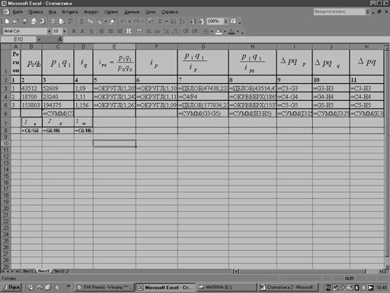Viewport: 390px width, 293px height.
Task: Open the Arial Cyr font dropdown
Action: point(50,31)
